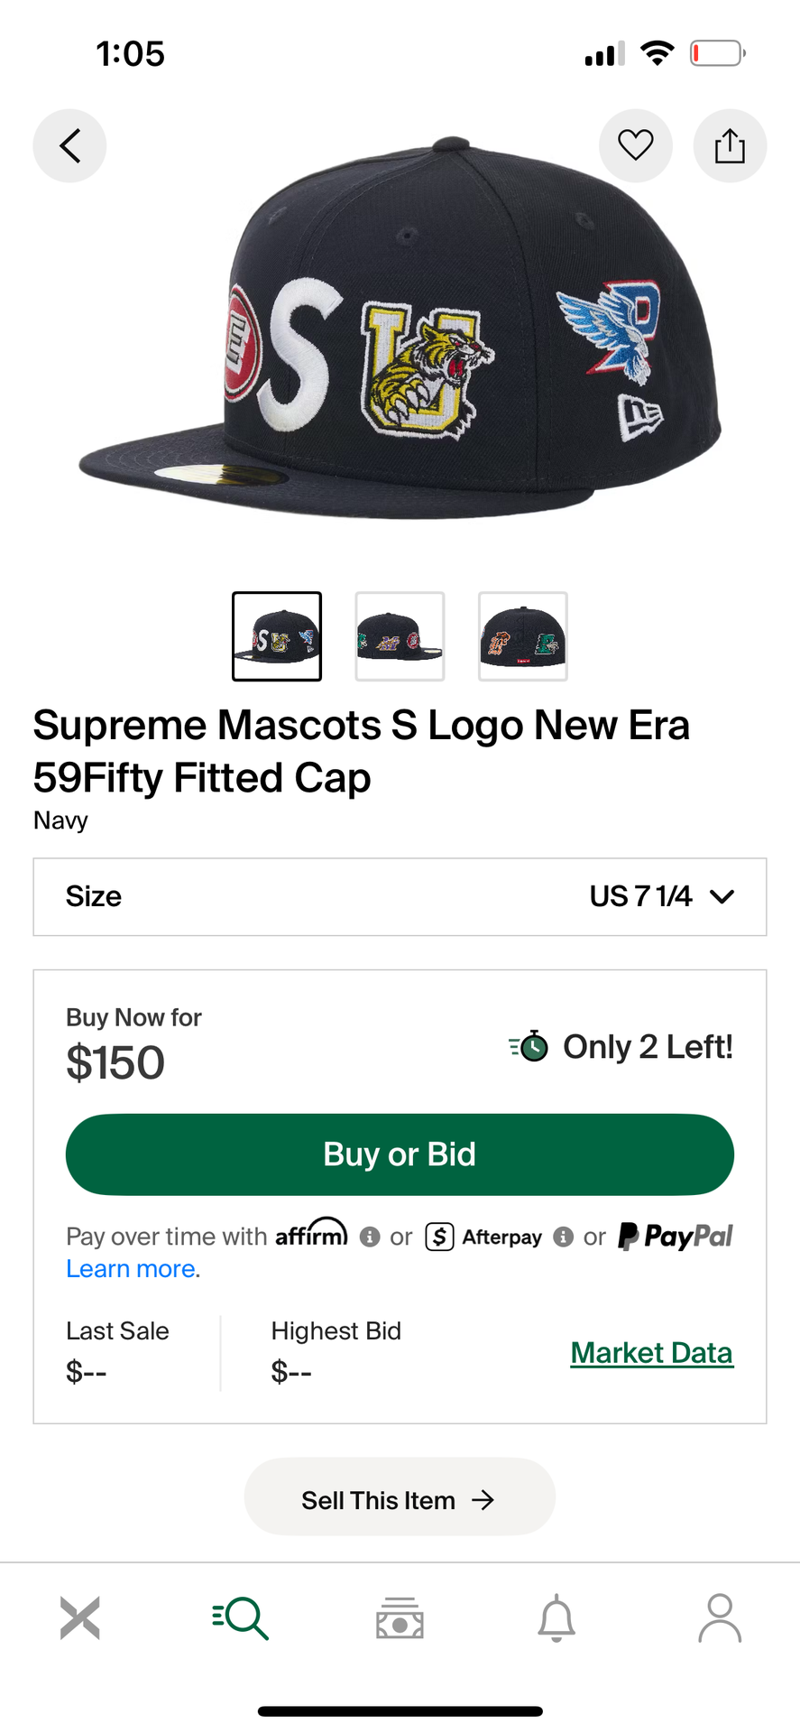Screen dimensions: 800x1733
Task: Open notifications bell tab
Action: tap(556, 1617)
